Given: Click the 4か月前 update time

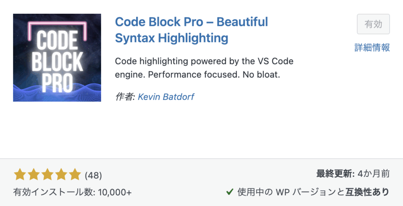Looking at the screenshot, I should click(373, 173).
